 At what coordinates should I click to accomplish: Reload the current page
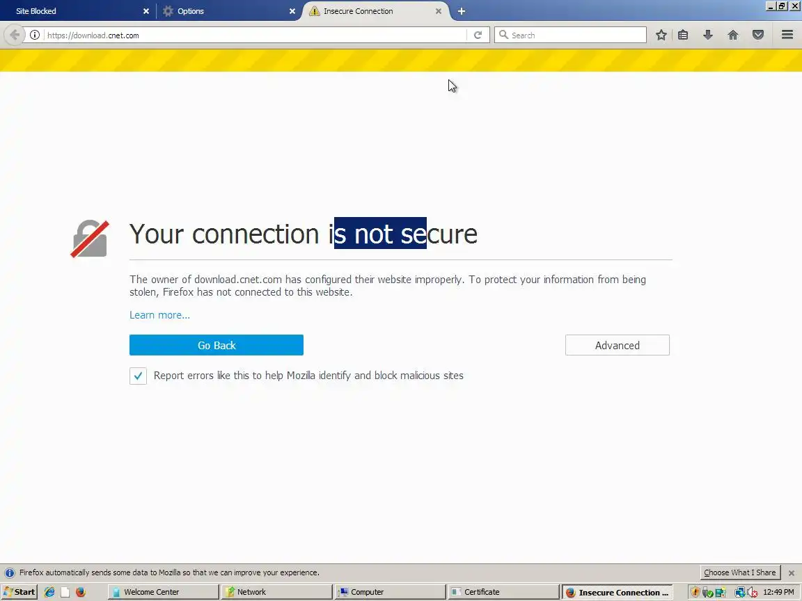click(x=478, y=35)
